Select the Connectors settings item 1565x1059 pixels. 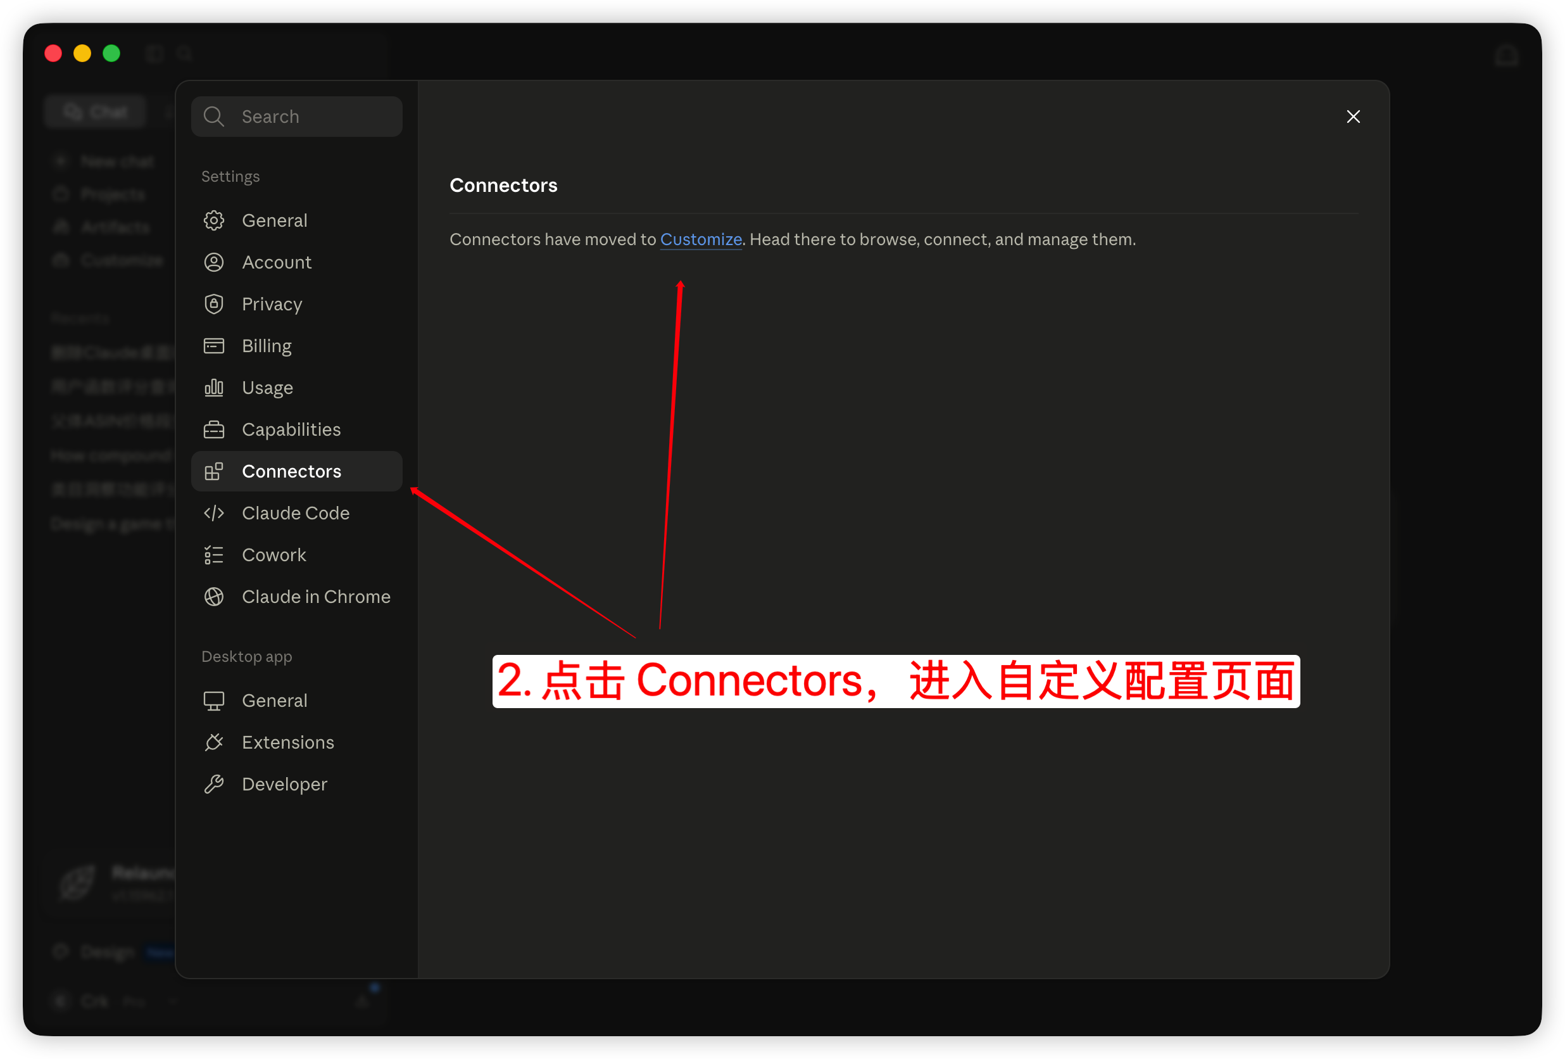pyautogui.click(x=296, y=471)
